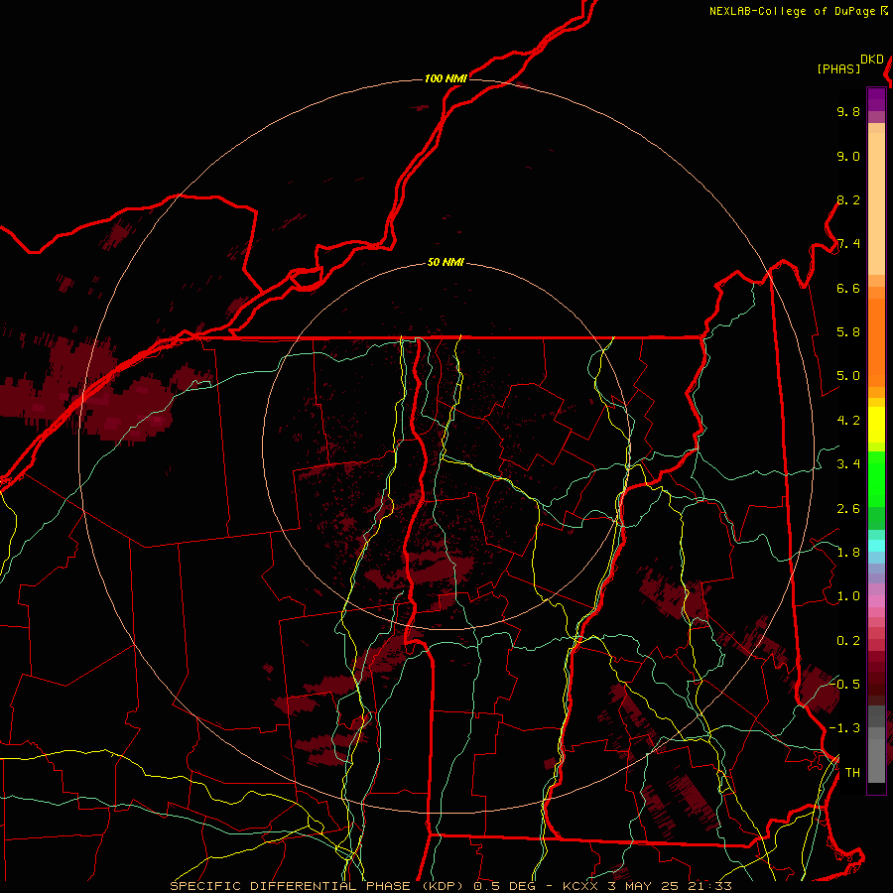
Task: Click the 4.2 value on the color scale
Action: tap(848, 421)
